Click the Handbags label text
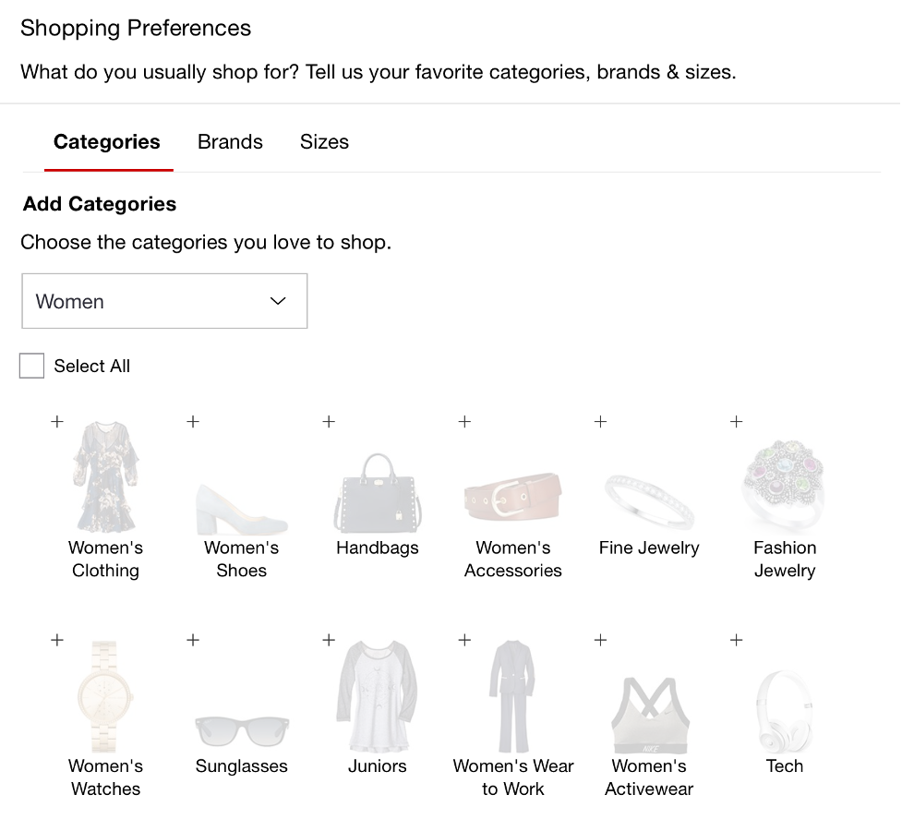The image size is (902, 819). [x=378, y=548]
